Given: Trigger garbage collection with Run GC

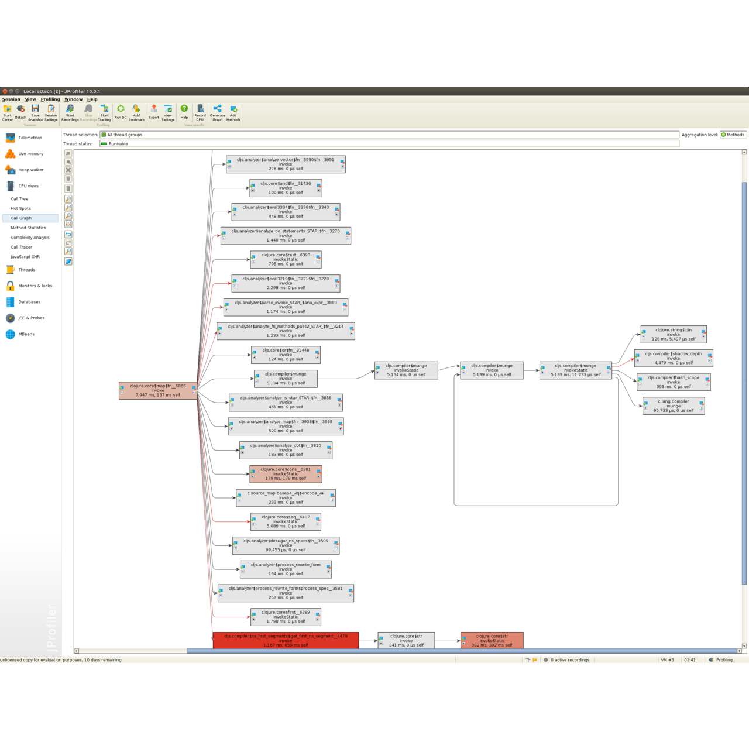Looking at the screenshot, I should point(120,111).
